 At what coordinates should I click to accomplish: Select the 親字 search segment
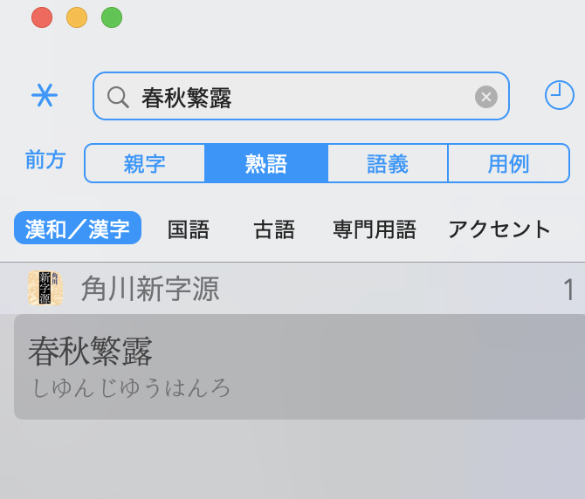point(145,163)
